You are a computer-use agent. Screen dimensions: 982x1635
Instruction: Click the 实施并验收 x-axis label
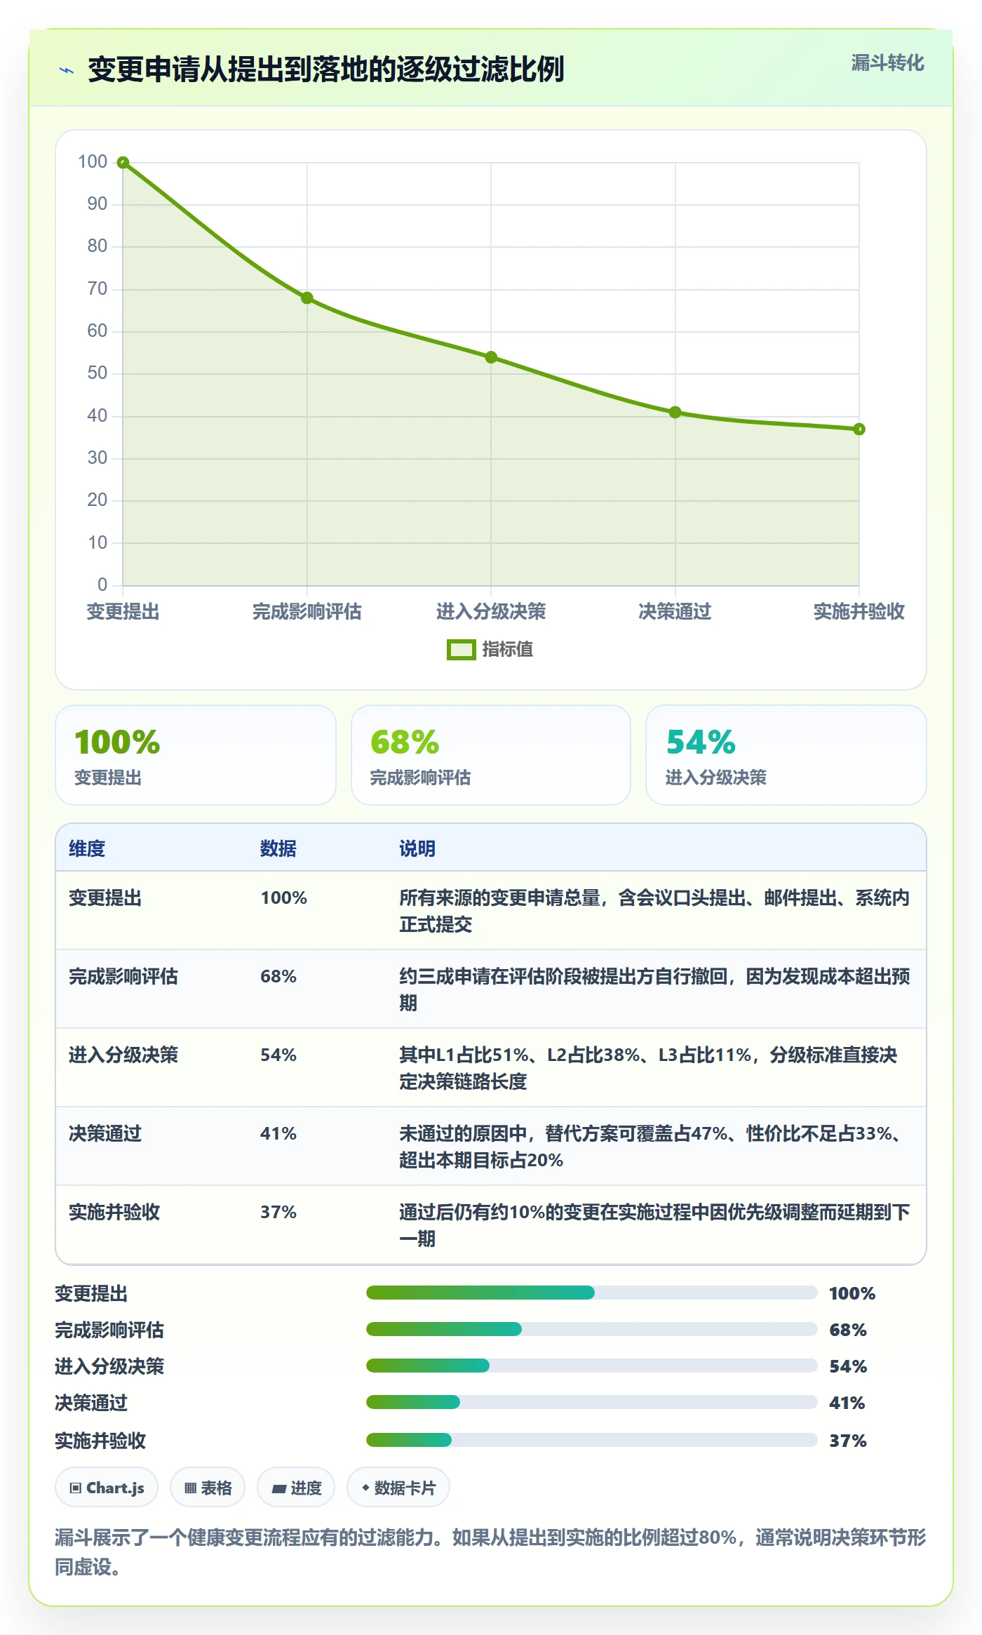pos(859,612)
